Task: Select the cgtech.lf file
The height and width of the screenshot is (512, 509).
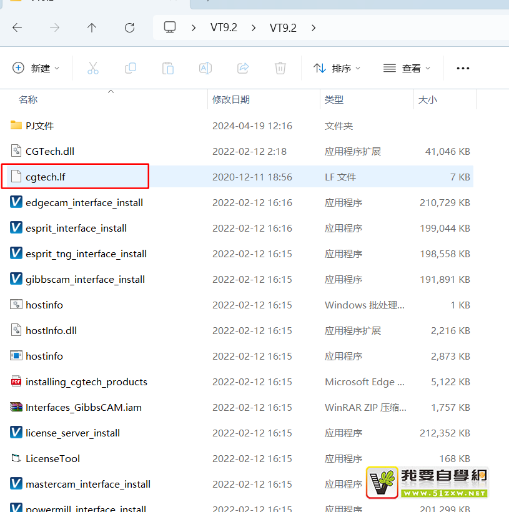Action: tap(46, 177)
